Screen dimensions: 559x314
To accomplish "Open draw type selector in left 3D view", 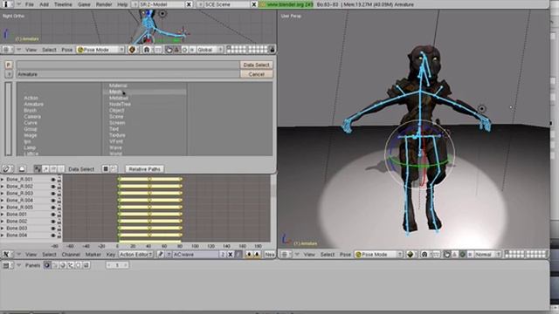I will pyautogui.click(x=132, y=50).
